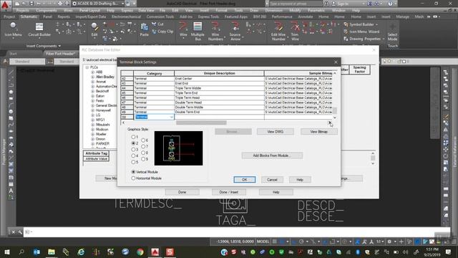Click Cancel in Terminal Block Settings
The width and height of the screenshot is (458, 258).
272,180
